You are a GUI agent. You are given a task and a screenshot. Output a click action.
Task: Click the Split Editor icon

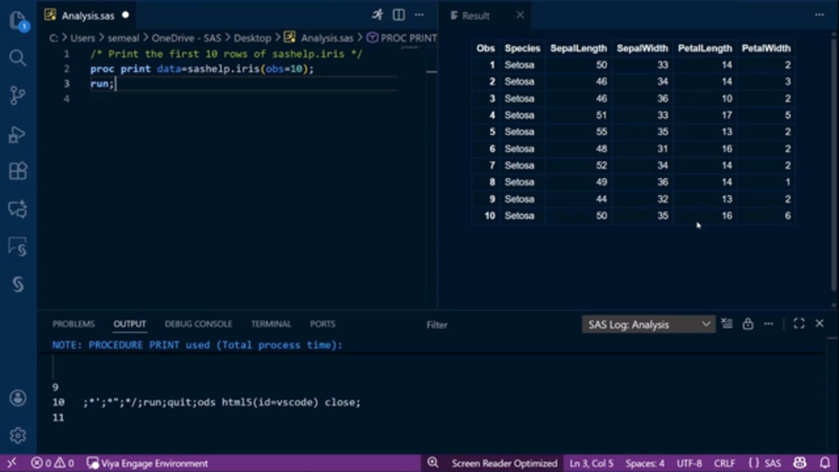click(x=399, y=15)
